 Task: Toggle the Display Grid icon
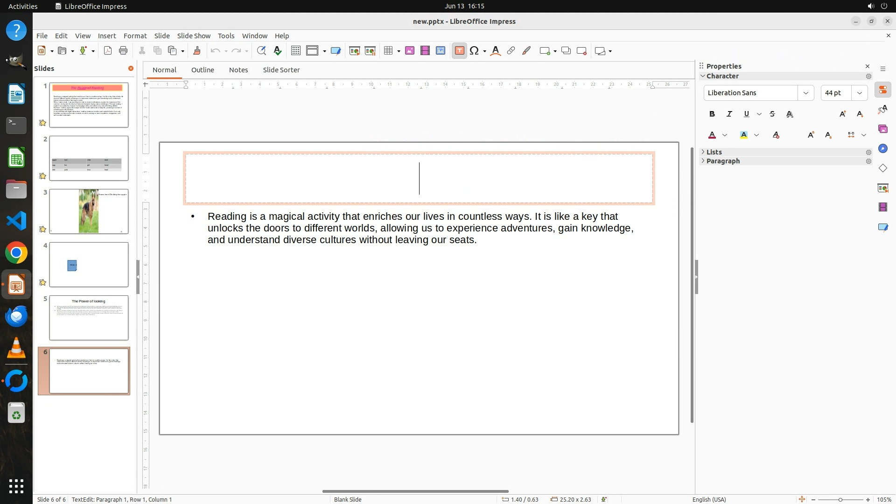296,51
